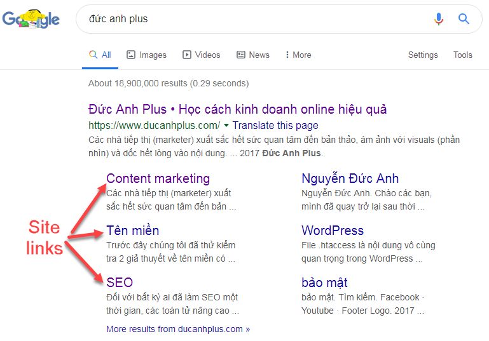489x341 pixels.
Task: Open the 'Đức Anh Plus • Học cách kinh doanh' result
Action: (237, 109)
